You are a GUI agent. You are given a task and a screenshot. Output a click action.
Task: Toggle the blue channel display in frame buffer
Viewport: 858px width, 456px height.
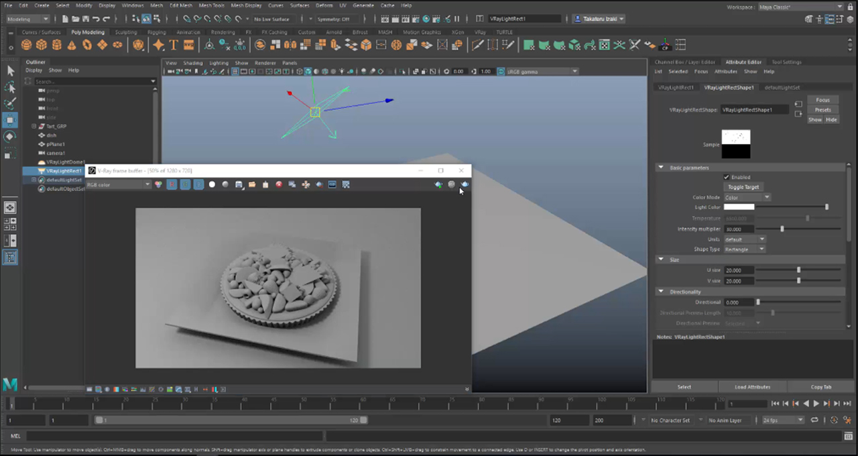click(x=198, y=184)
